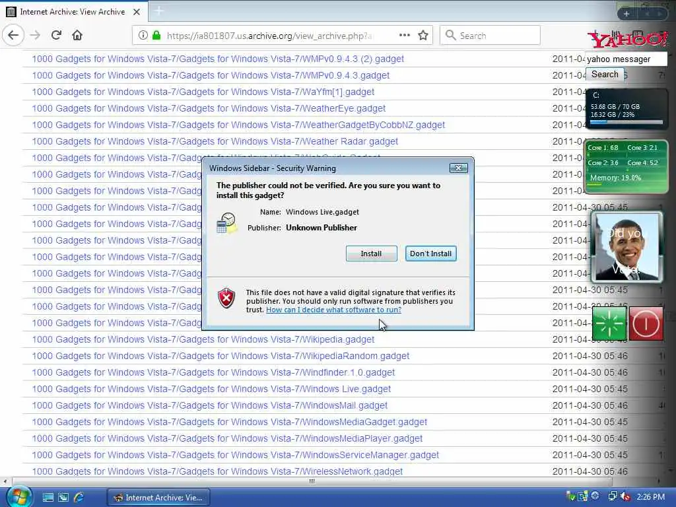Click Install in the Security Warning dialog

pos(371,253)
